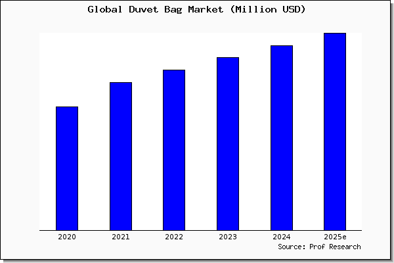Click the blue bar for 2020

(67, 168)
